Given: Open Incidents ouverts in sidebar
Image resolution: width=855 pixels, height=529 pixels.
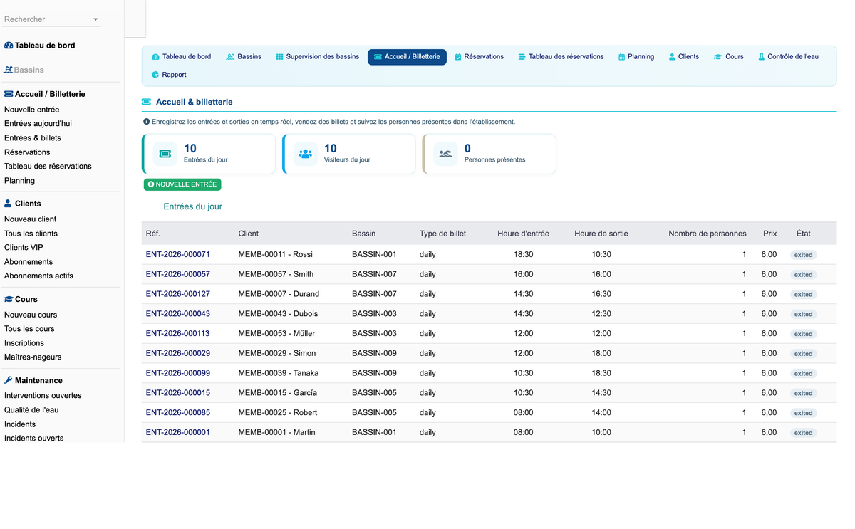Looking at the screenshot, I should 34,438.
